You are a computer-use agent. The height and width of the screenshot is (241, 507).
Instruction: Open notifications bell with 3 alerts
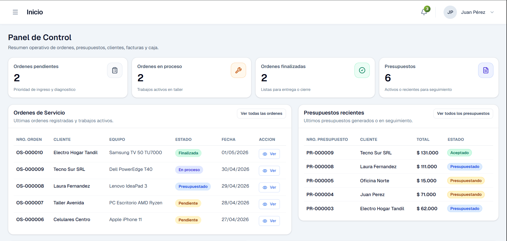pos(424,12)
